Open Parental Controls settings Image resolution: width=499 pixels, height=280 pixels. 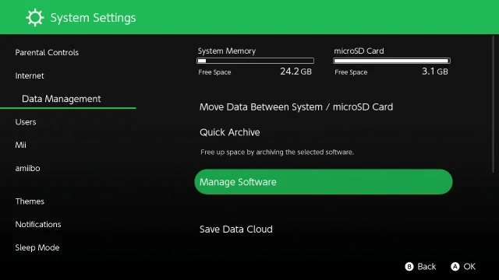point(47,52)
